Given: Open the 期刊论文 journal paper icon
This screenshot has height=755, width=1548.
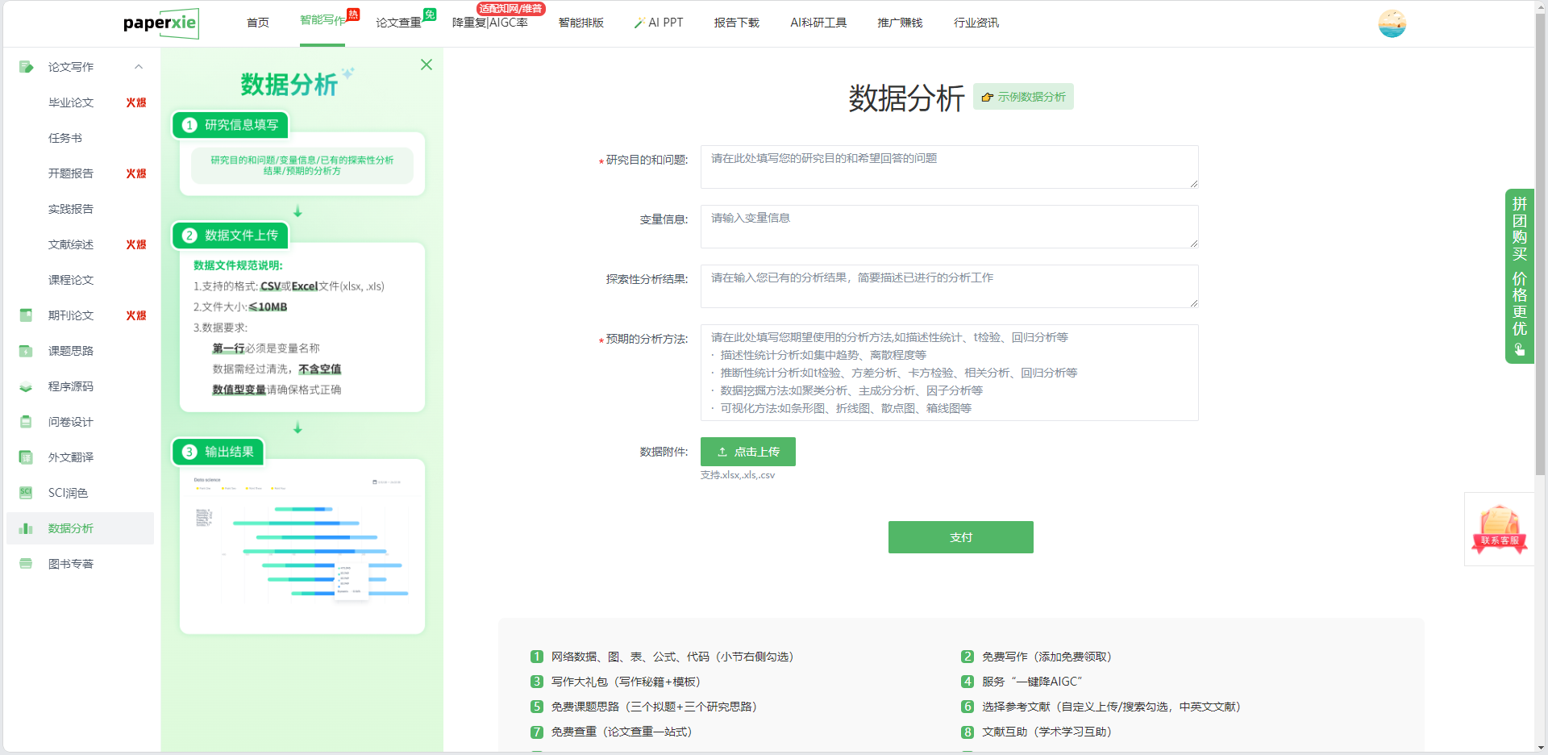Looking at the screenshot, I should [x=25, y=315].
